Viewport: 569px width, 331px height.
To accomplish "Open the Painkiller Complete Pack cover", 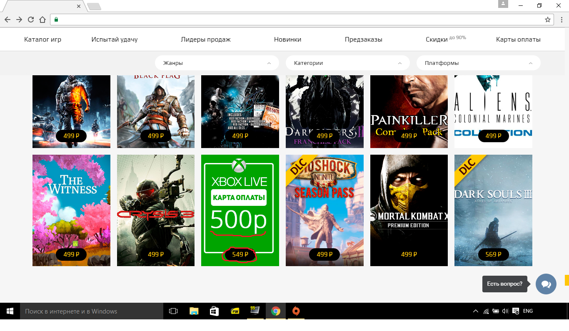I will [x=409, y=111].
